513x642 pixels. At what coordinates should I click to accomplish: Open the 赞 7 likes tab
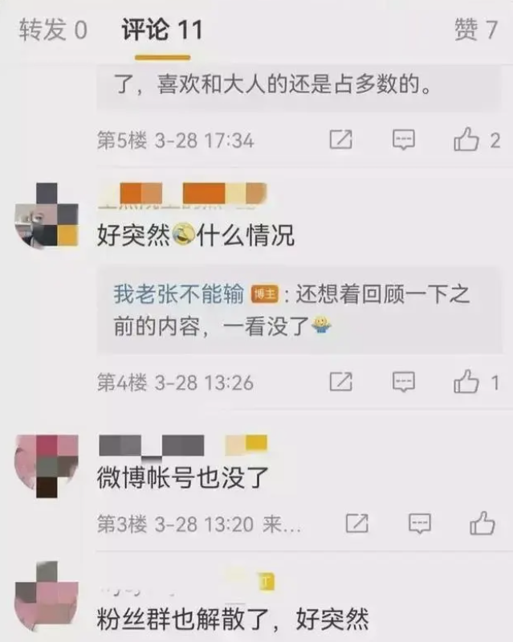[476, 30]
